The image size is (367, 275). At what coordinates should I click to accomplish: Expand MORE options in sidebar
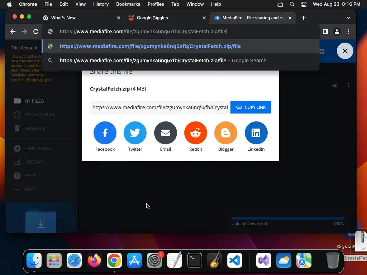[x=25, y=189]
